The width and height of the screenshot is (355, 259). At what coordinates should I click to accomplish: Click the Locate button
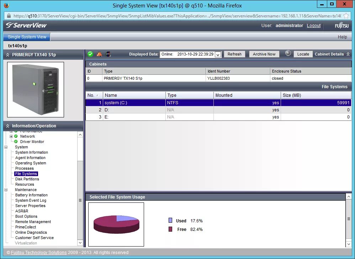click(x=303, y=54)
